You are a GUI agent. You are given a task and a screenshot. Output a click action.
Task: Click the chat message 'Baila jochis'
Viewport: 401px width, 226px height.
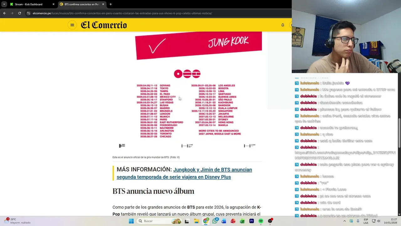[336, 83]
